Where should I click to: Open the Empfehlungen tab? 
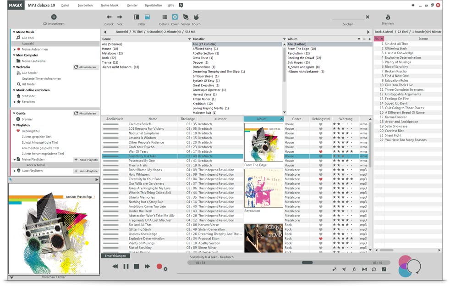[115, 256]
